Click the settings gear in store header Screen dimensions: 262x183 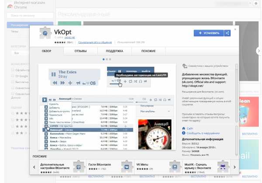(x=256, y=3)
